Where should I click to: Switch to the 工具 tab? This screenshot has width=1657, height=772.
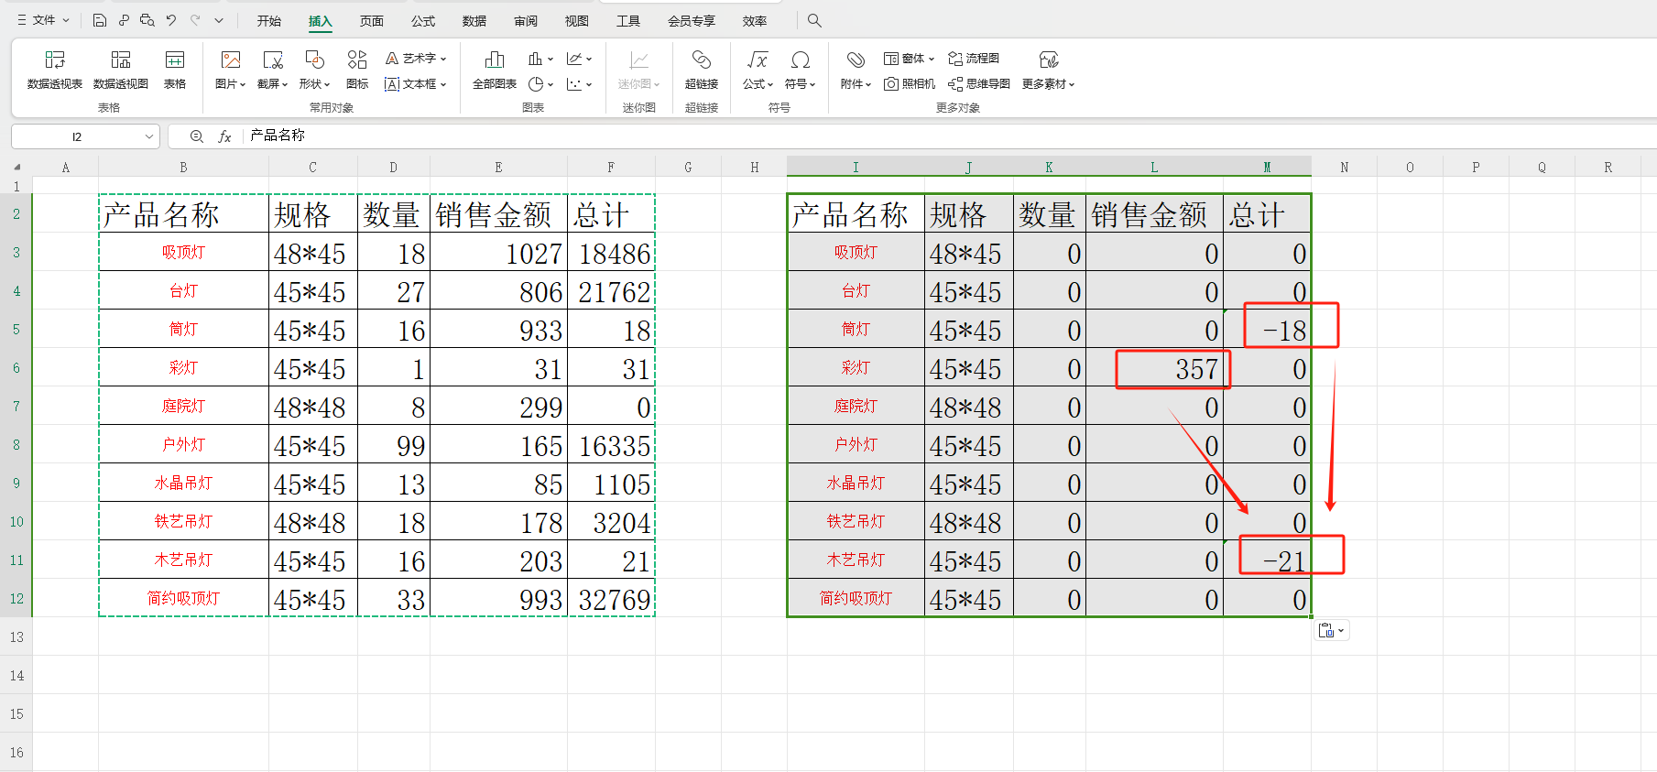coord(628,20)
